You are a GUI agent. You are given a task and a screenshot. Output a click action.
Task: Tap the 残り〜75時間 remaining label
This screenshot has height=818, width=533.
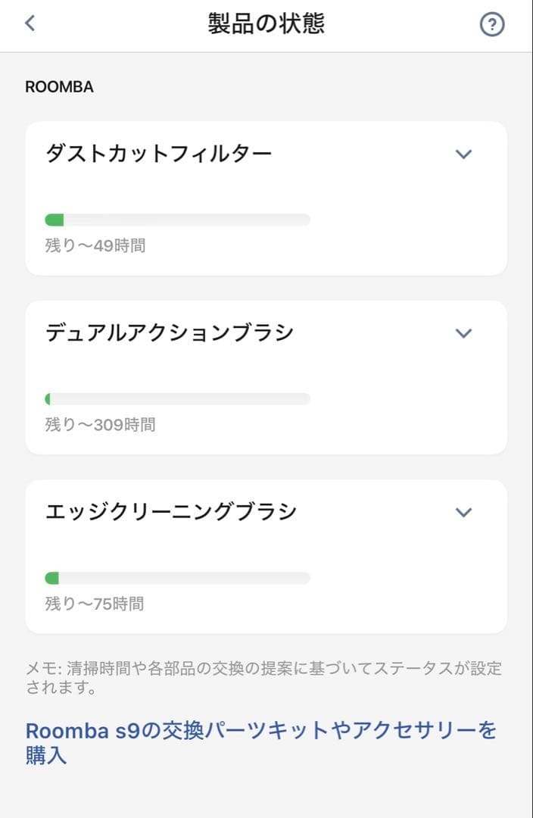pyautogui.click(x=95, y=604)
